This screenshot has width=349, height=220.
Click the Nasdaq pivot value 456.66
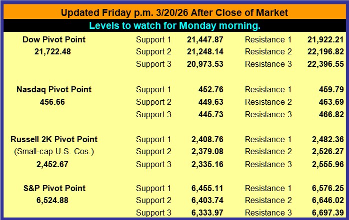pos(52,102)
